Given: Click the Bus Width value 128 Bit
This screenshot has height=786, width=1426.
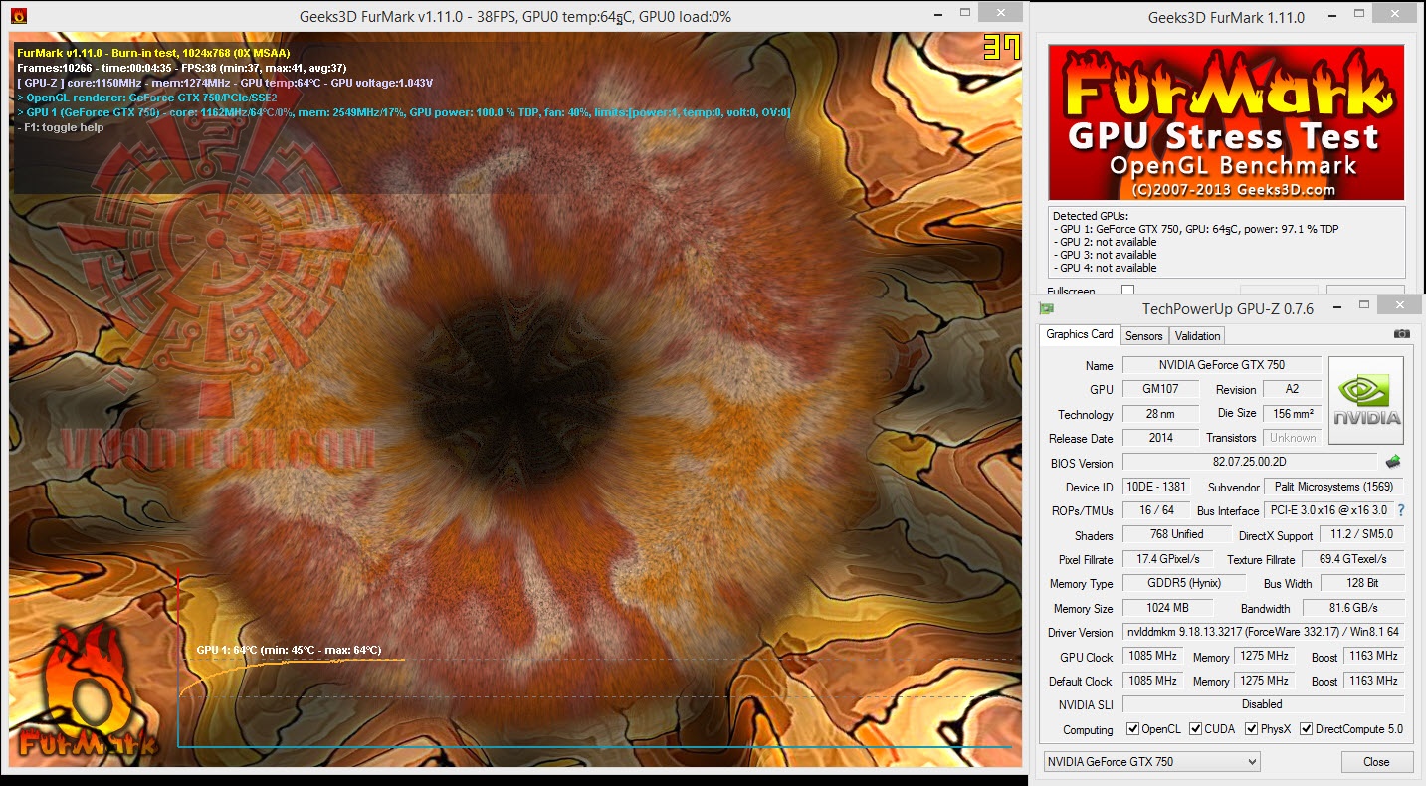Looking at the screenshot, I should click(x=1361, y=583).
